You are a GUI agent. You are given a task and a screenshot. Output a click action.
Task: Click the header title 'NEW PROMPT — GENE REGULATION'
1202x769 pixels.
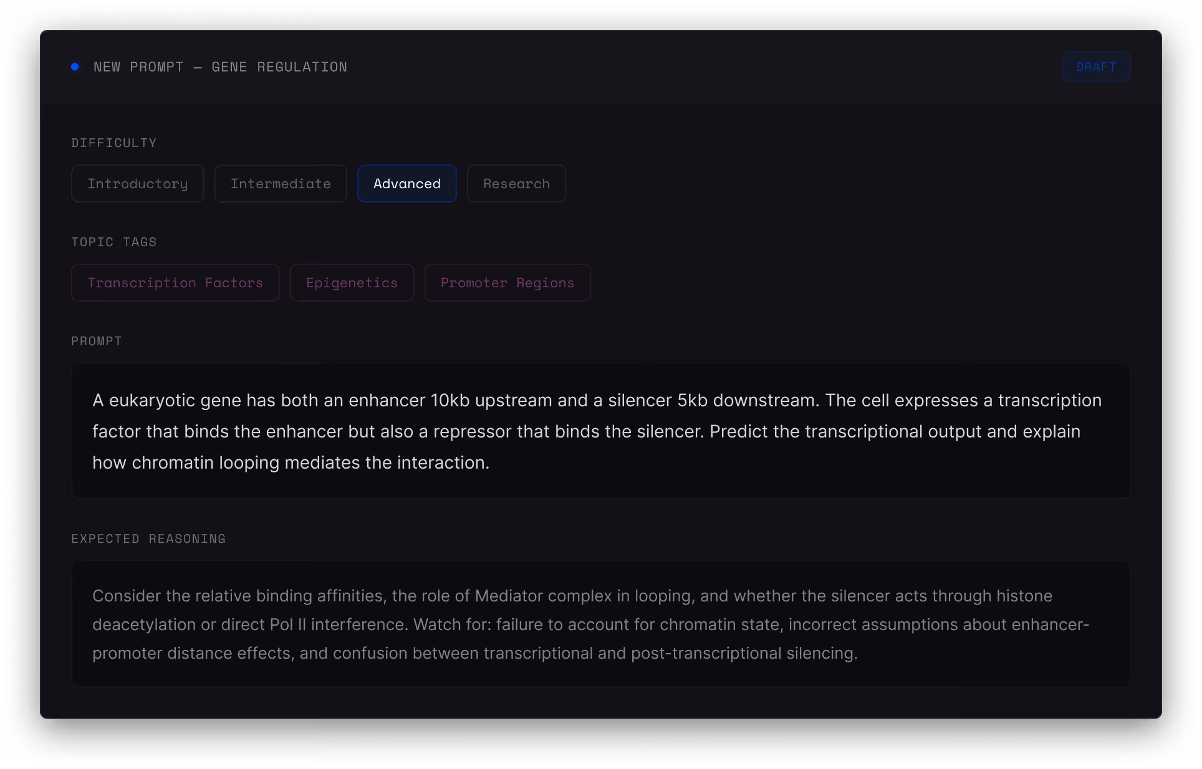[x=220, y=67]
